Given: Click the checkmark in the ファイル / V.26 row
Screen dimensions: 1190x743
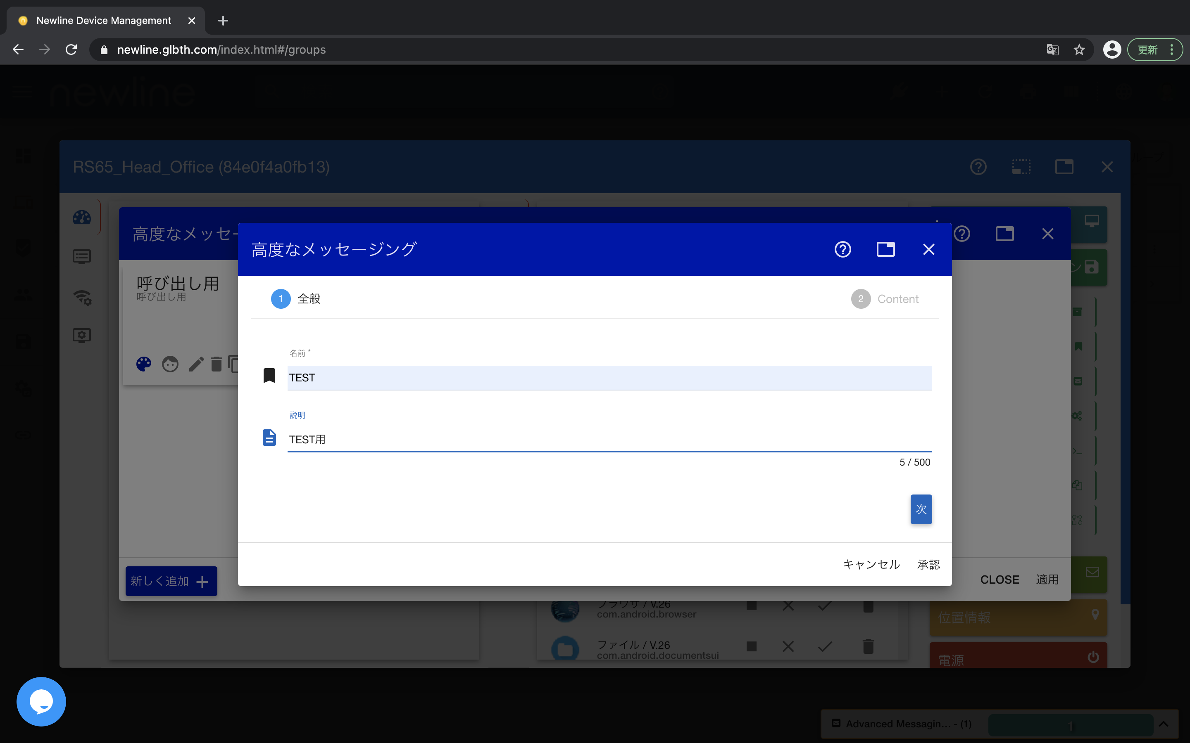Looking at the screenshot, I should click(825, 646).
